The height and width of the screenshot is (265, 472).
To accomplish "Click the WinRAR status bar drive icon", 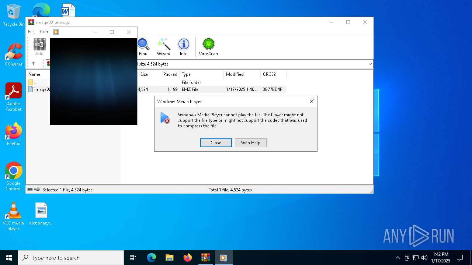I will [30, 190].
